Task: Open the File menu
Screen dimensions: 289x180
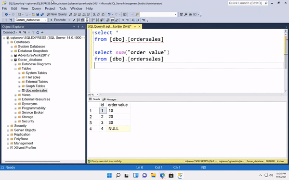Action: click(x=5, y=9)
